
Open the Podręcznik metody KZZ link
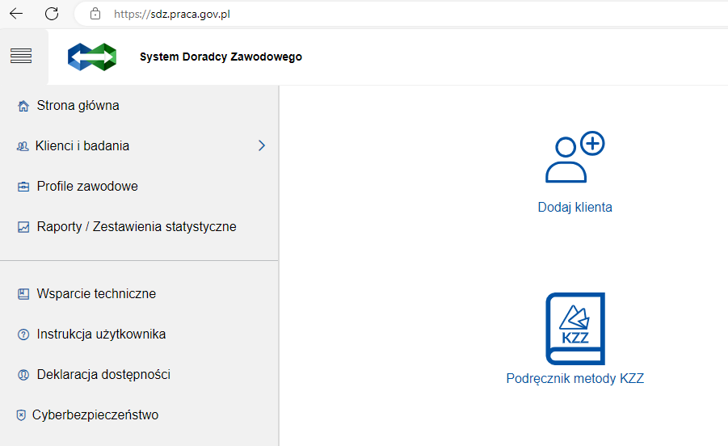pos(574,378)
